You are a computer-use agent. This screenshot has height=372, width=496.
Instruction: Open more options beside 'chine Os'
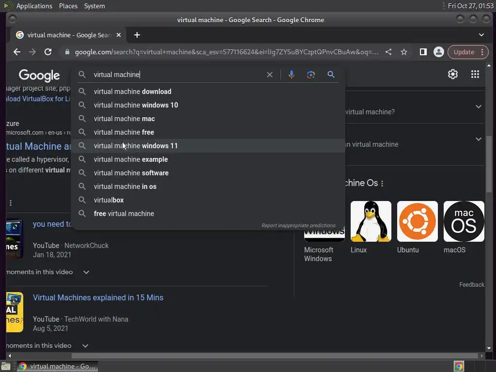(x=382, y=184)
